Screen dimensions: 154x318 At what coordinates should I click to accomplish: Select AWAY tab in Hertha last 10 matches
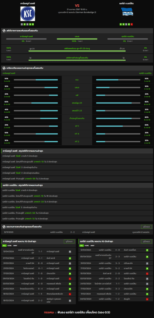coord(92,246)
